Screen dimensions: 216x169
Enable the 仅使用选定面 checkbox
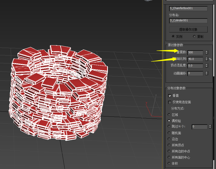pyautogui.click(x=170, y=102)
